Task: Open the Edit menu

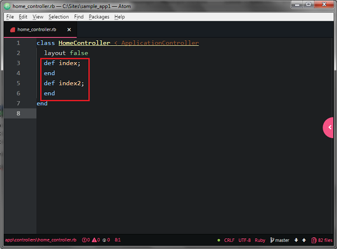Action: [23, 17]
